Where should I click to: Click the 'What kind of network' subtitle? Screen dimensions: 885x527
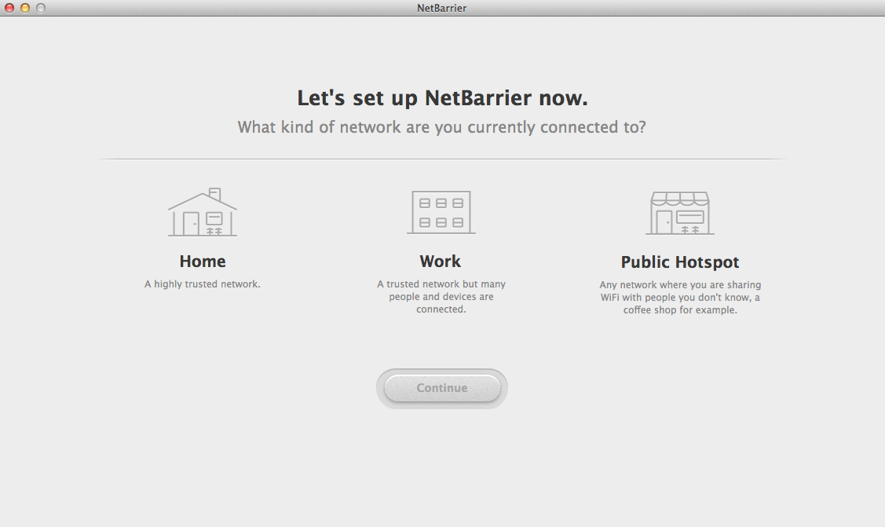[441, 127]
